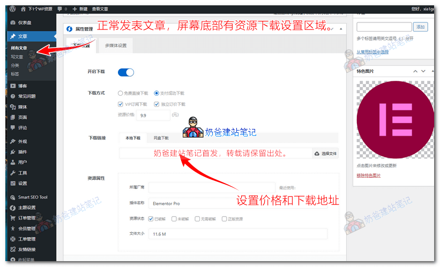Click the 选择文件 button
This screenshot has height=267, width=440.
(x=325, y=154)
